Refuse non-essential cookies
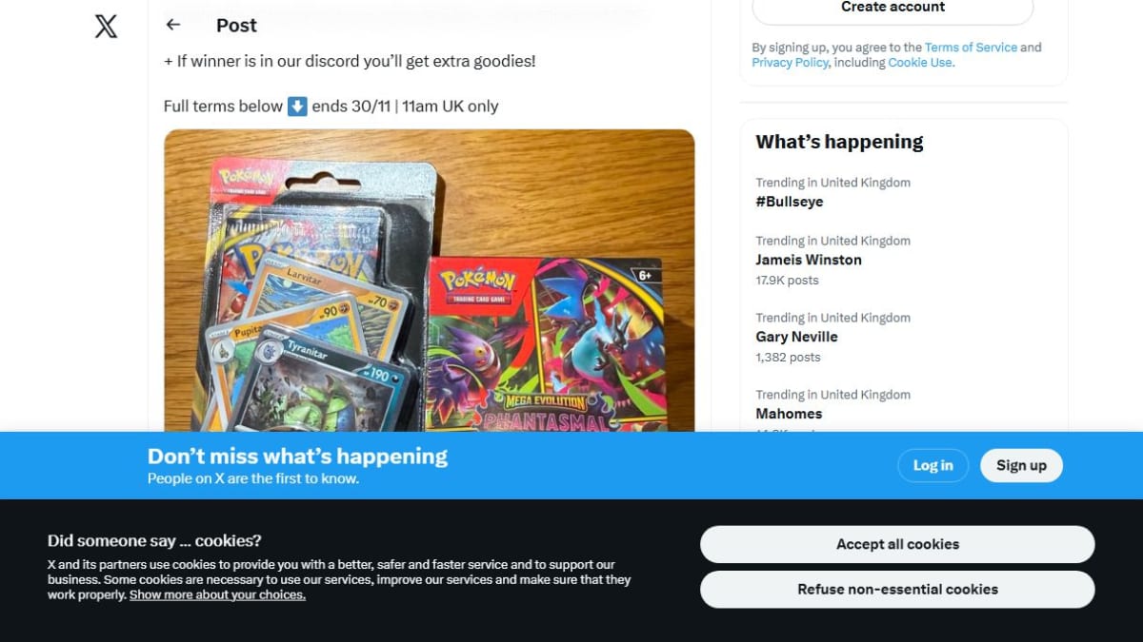This screenshot has height=642, width=1143. coord(897,589)
